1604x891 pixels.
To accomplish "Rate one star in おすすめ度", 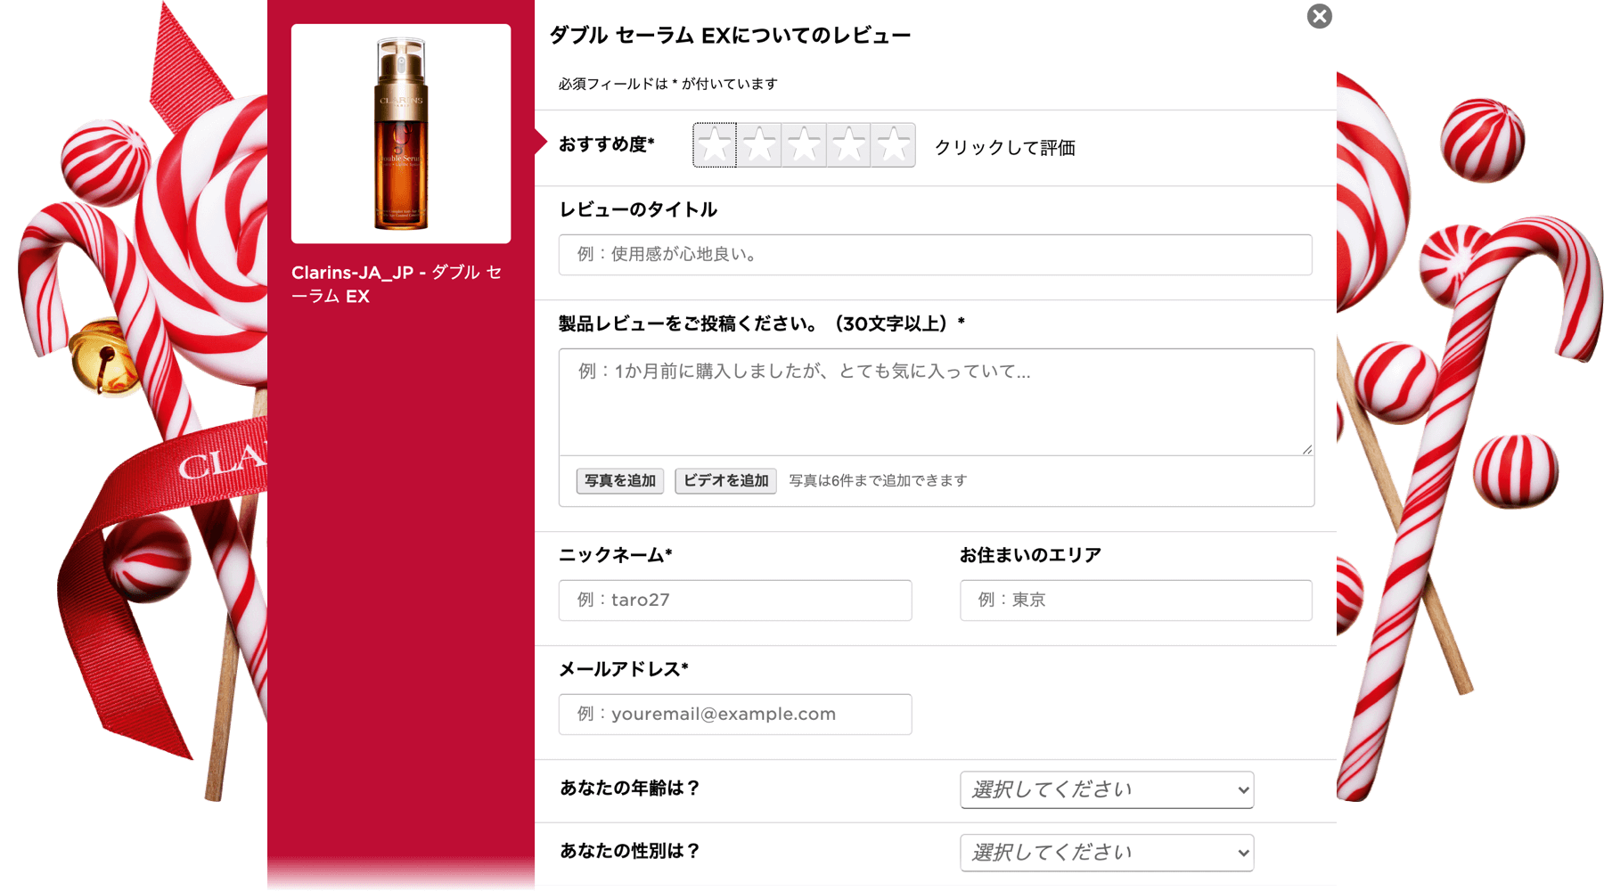I will [715, 145].
